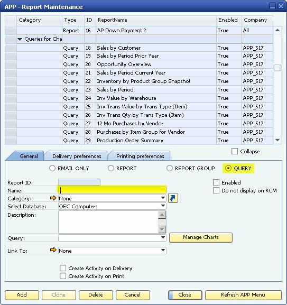Click the table scroll down arrow
The height and width of the screenshot is (305, 287).
pos(277,140)
